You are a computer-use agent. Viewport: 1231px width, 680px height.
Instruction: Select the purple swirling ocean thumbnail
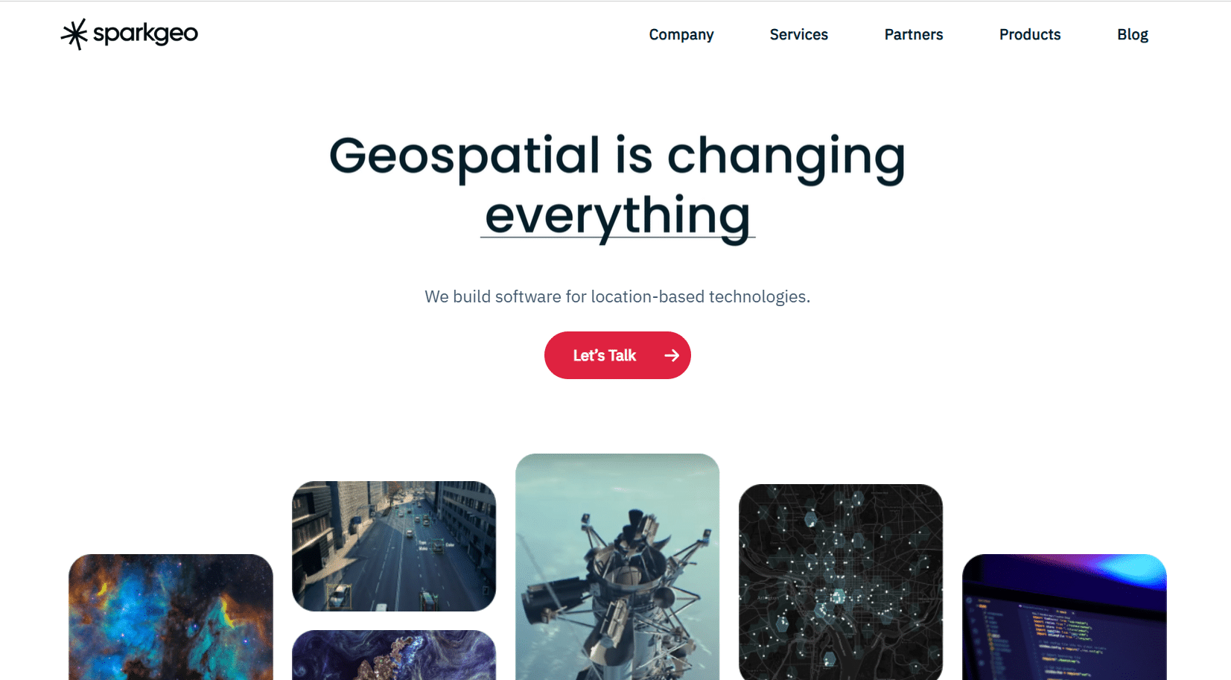(x=394, y=655)
